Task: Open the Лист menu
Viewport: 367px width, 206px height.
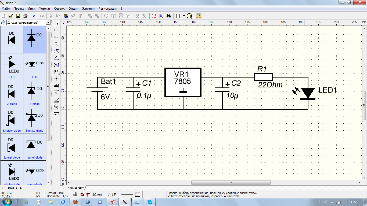Action: tap(31, 9)
